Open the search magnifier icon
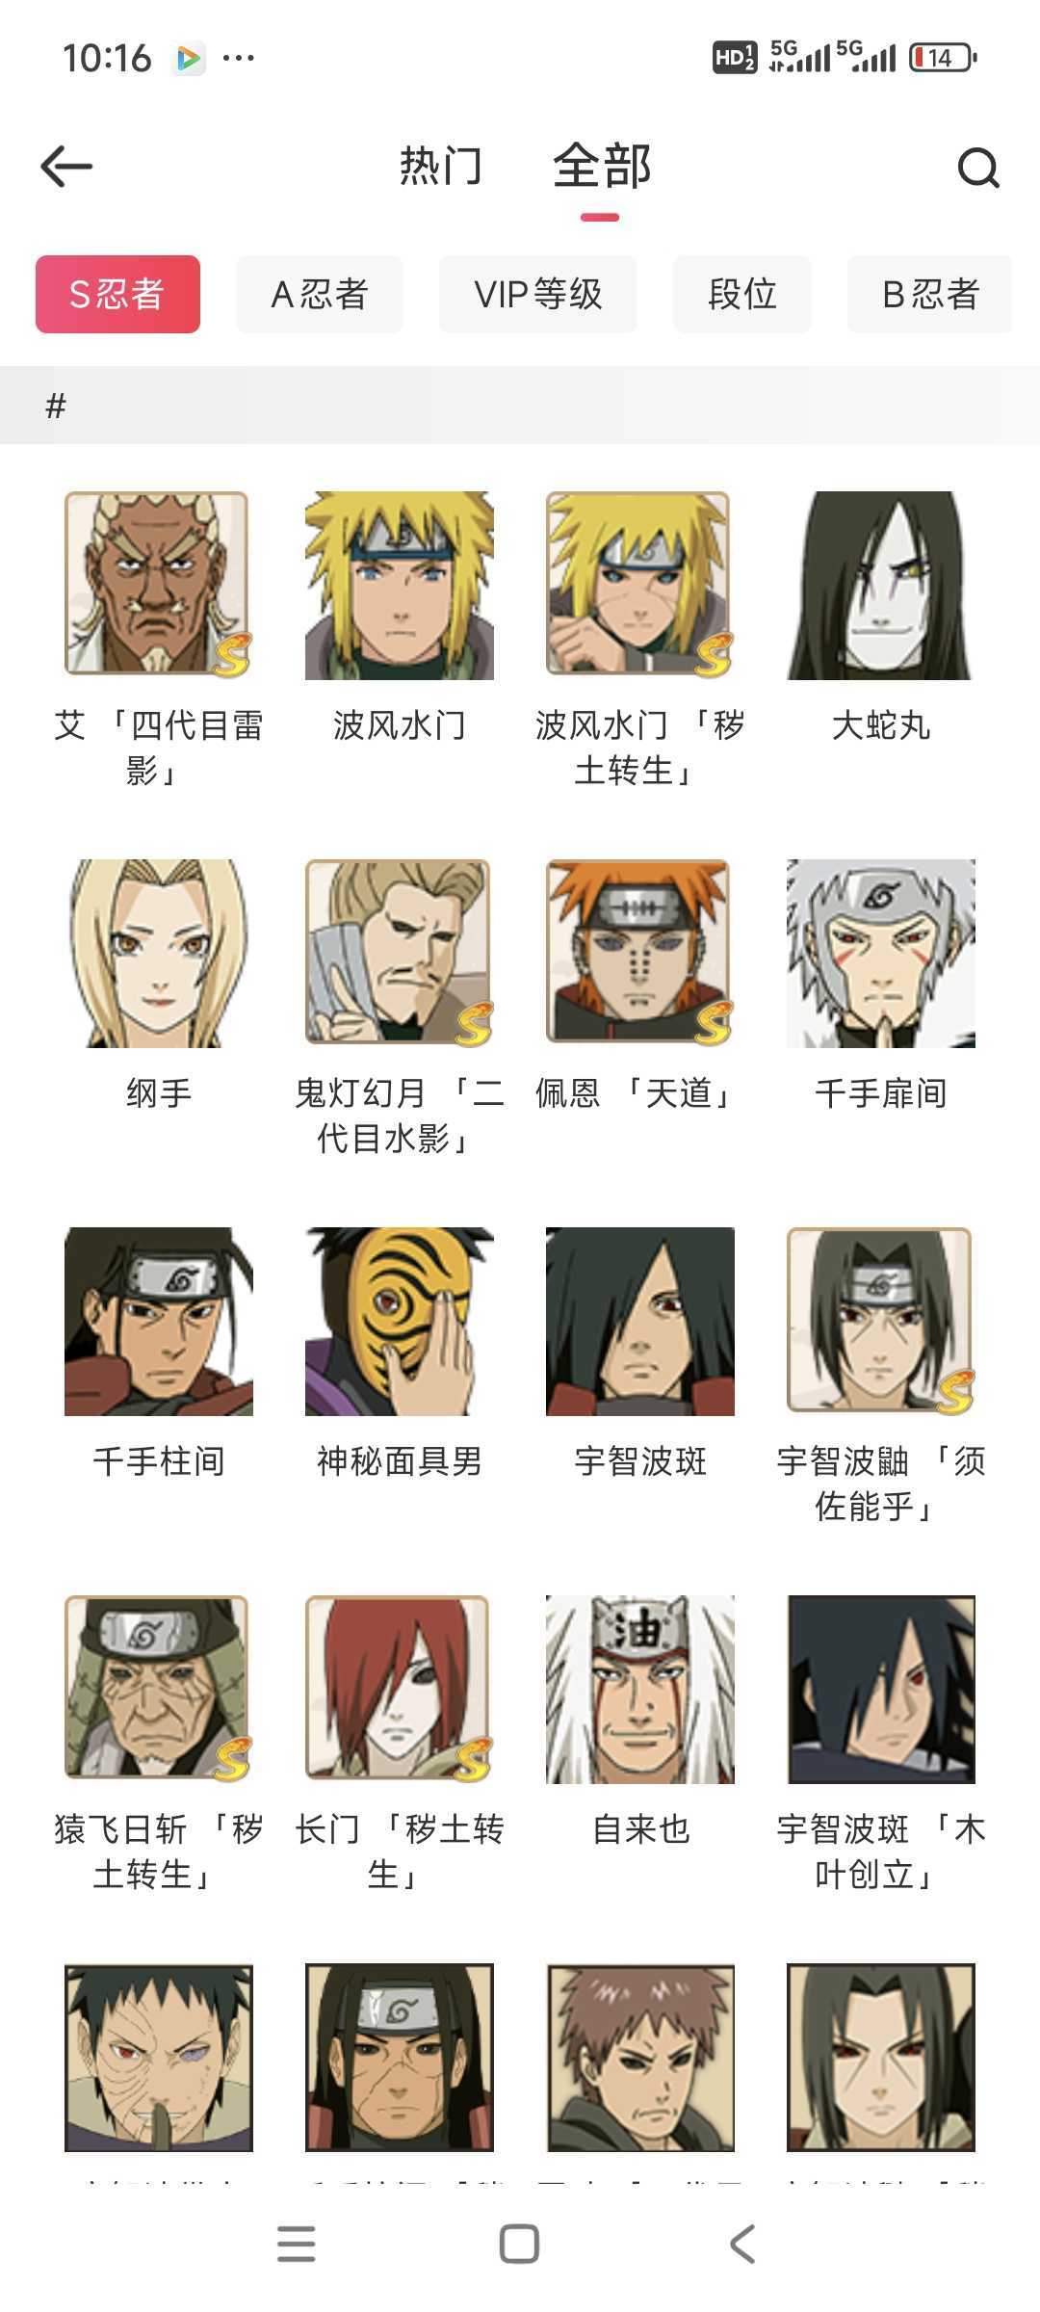 pyautogui.click(x=978, y=168)
